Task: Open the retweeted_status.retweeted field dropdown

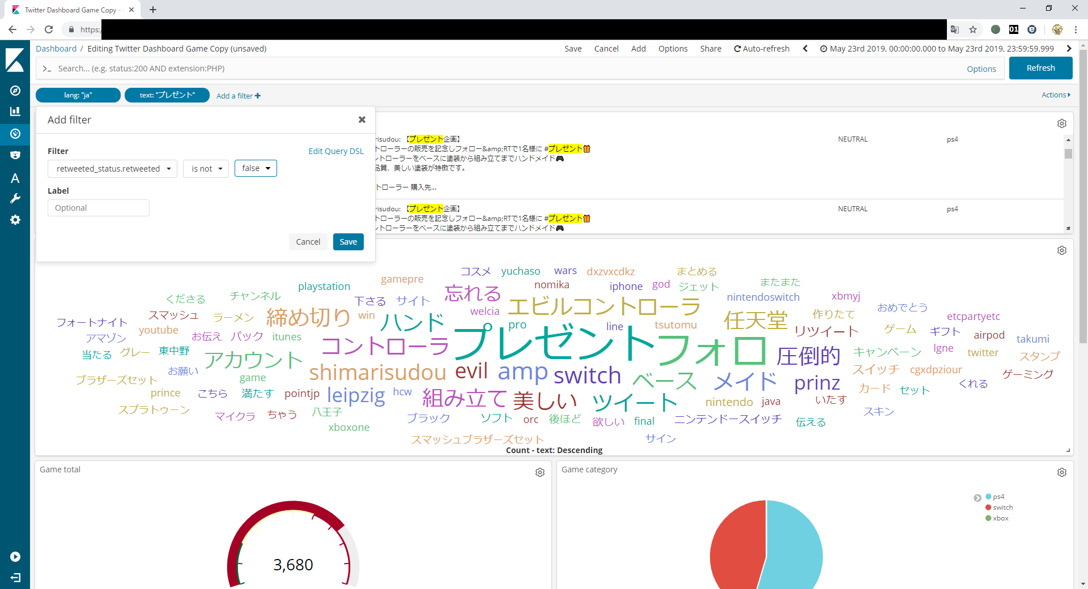Action: coord(113,169)
